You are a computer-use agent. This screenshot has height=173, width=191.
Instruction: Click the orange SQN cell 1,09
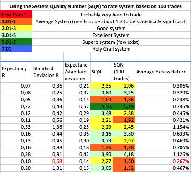pos(102,100)
